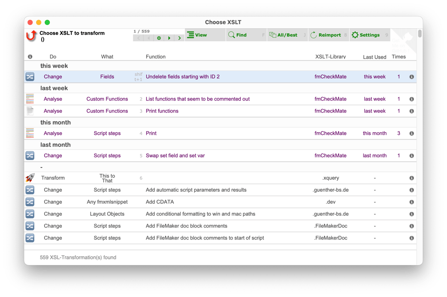Sort by the XSLT-Library column header
The width and height of the screenshot is (447, 297).
(330, 57)
